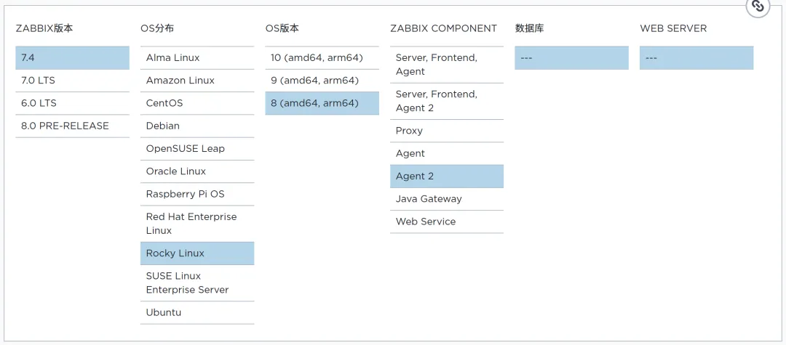786x345 pixels.
Task: Select OS version 10 (amd64, arm64)
Action: click(x=322, y=58)
